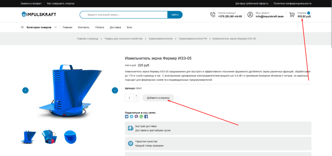The image size is (332, 156).
Task: Click the Быстрая доставка info block
Action: click(x=218, y=128)
